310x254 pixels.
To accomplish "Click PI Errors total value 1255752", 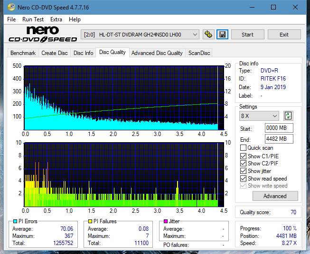I will (x=63, y=243).
